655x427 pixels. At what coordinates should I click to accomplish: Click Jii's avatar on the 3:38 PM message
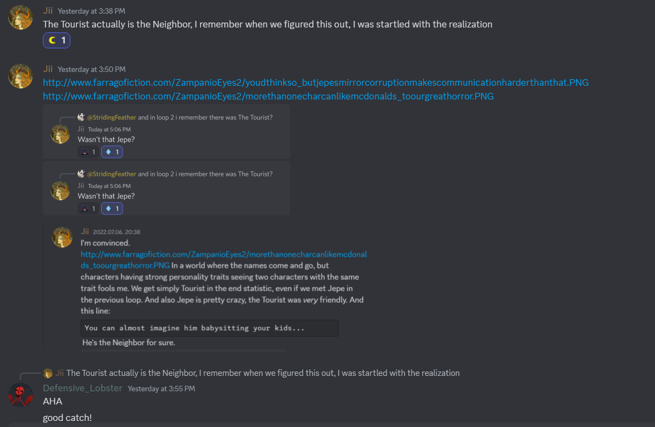(20, 17)
